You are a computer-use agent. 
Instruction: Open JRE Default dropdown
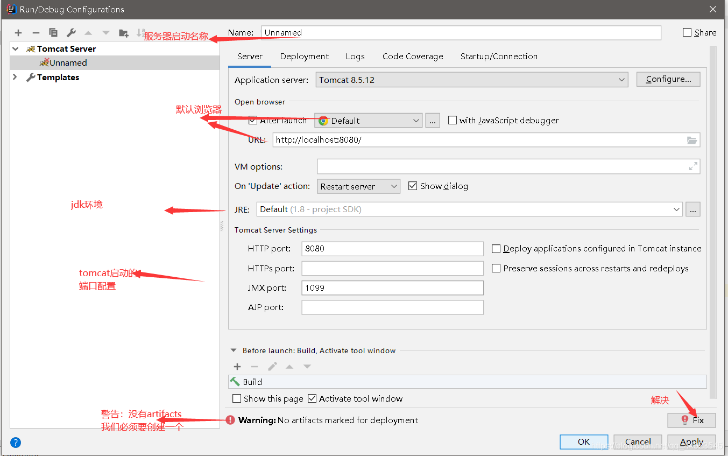click(470, 209)
